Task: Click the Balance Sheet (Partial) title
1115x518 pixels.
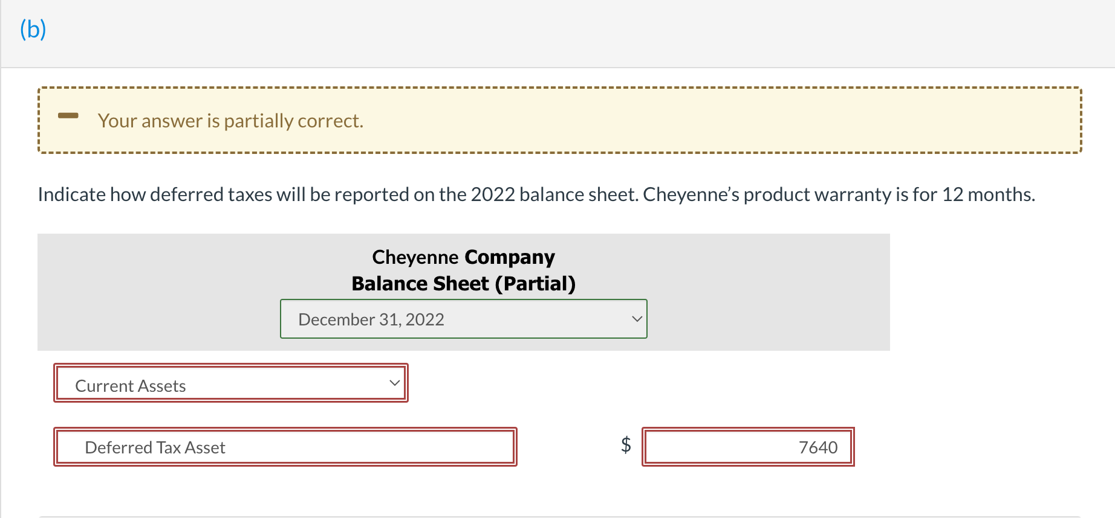Action: tap(463, 283)
